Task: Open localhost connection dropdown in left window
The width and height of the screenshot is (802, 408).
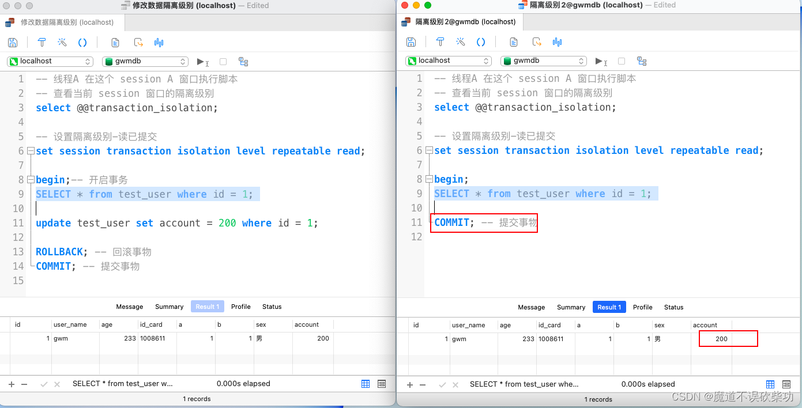Action: click(x=50, y=61)
